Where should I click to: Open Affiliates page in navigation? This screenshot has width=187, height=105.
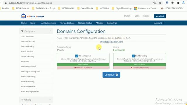pyautogui.click(x=99, y=23)
